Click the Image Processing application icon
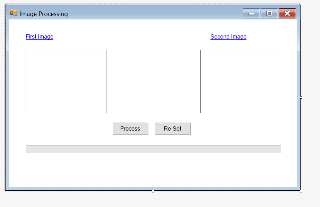320x207 pixels. (x=14, y=13)
